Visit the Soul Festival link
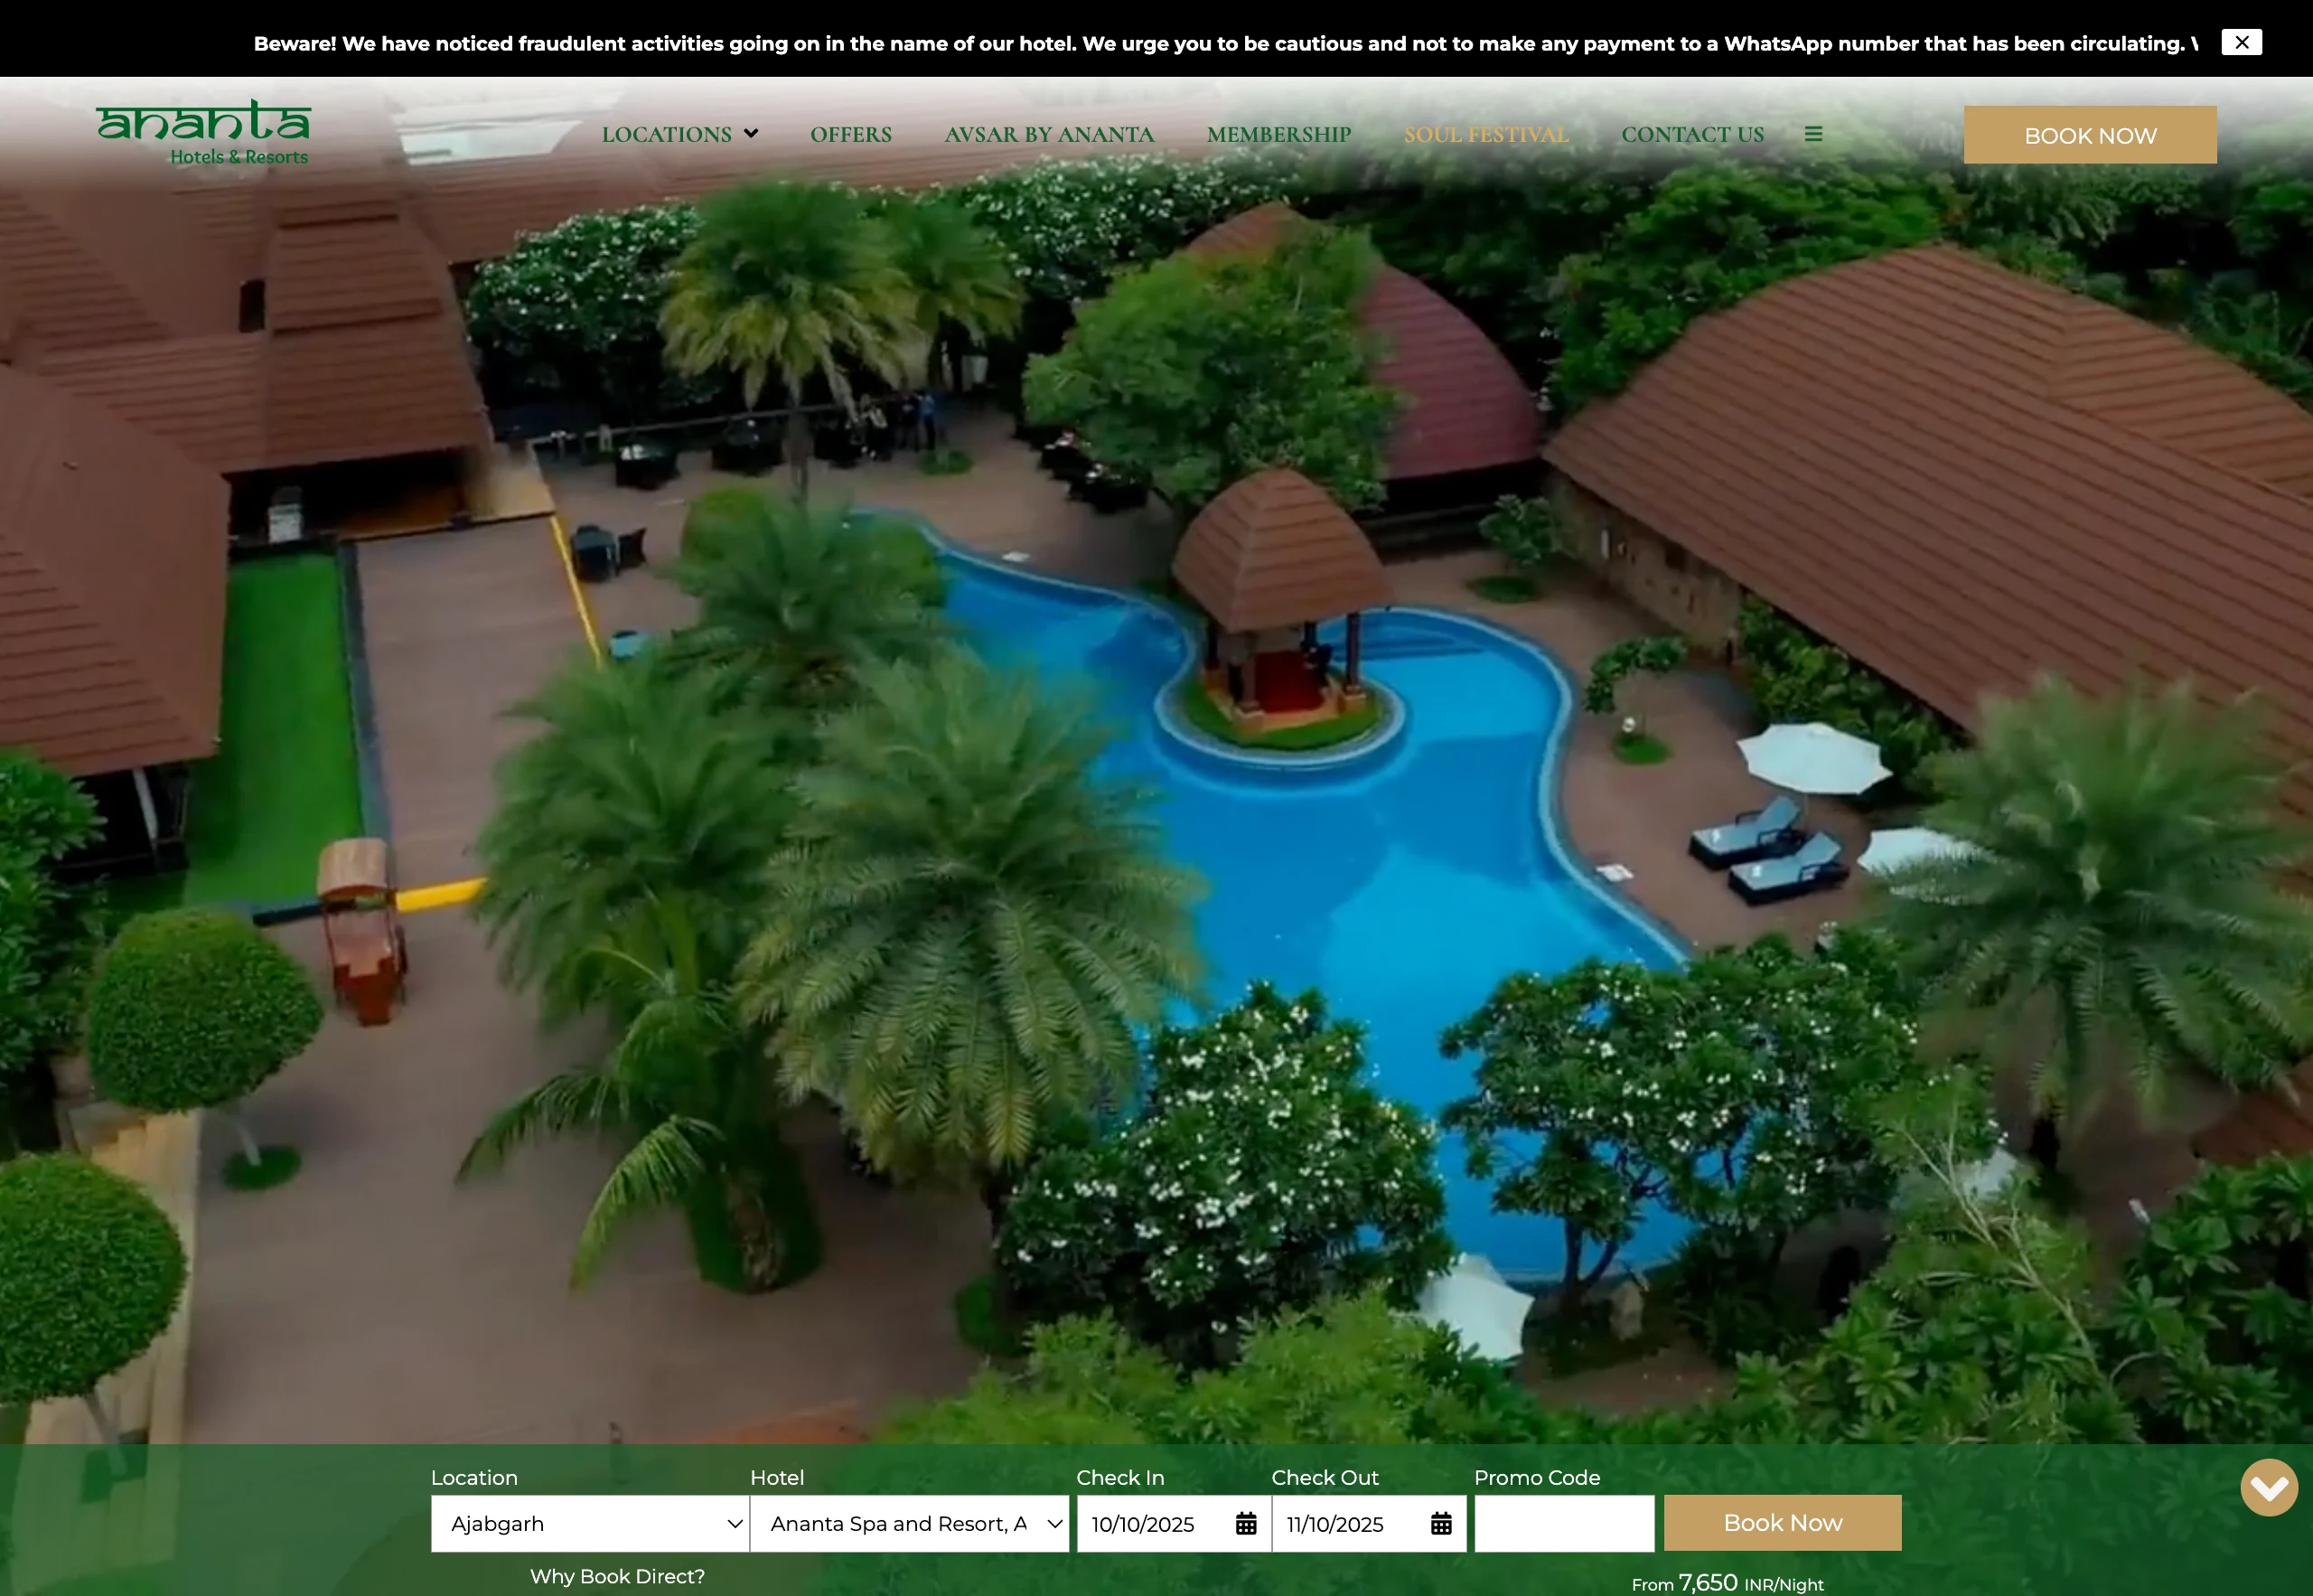Image resolution: width=2313 pixels, height=1596 pixels. (x=1485, y=134)
